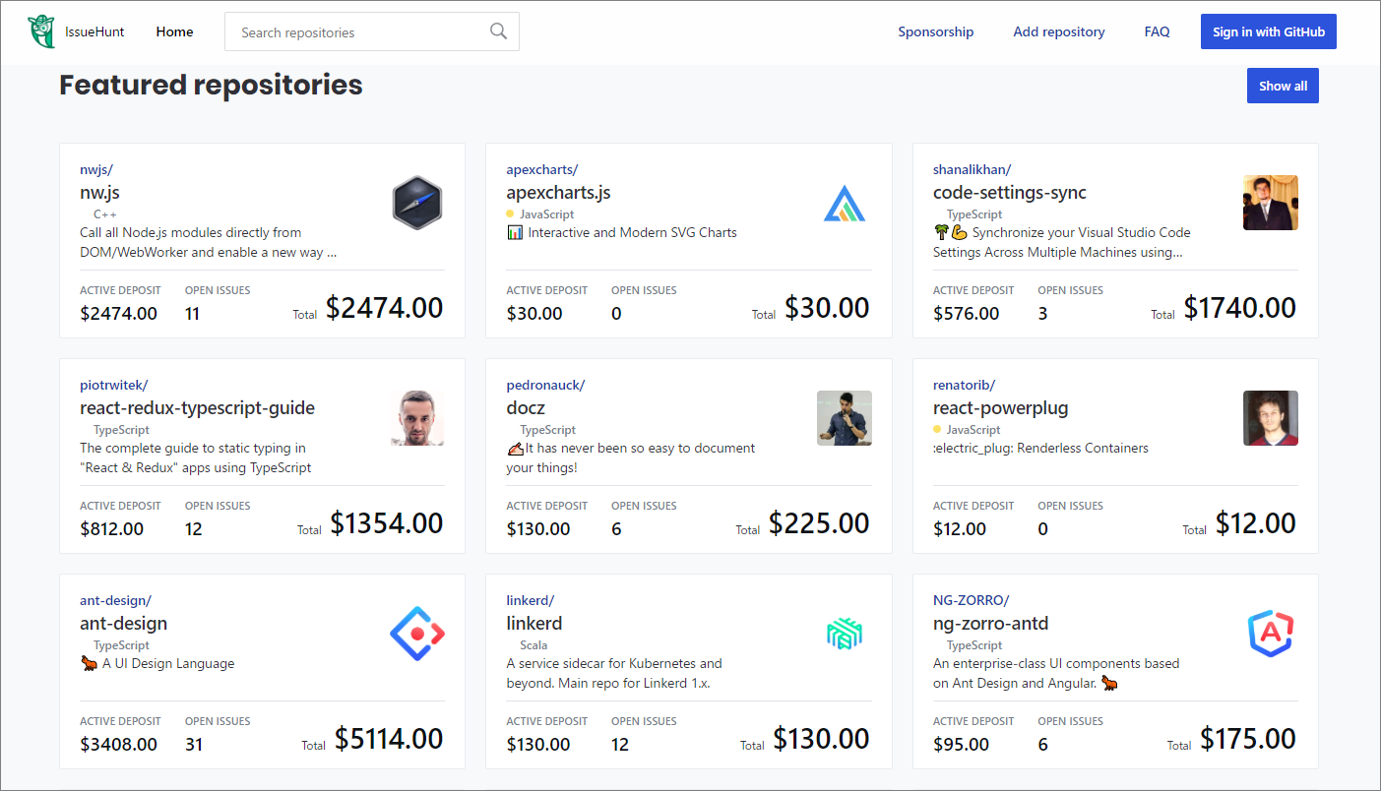Click the ng-zorro-antd hexagon logo

(x=1271, y=634)
